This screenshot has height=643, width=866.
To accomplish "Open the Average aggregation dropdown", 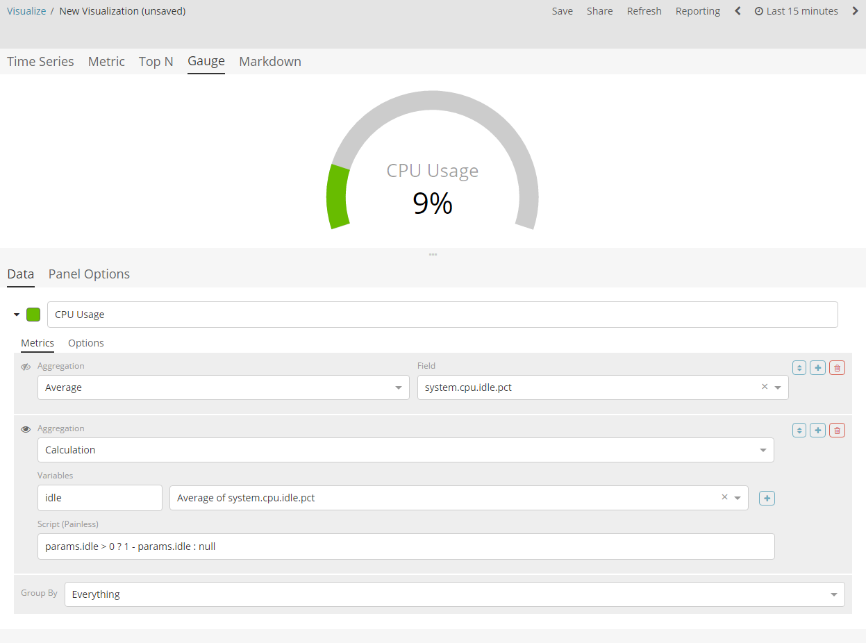I will click(x=223, y=387).
